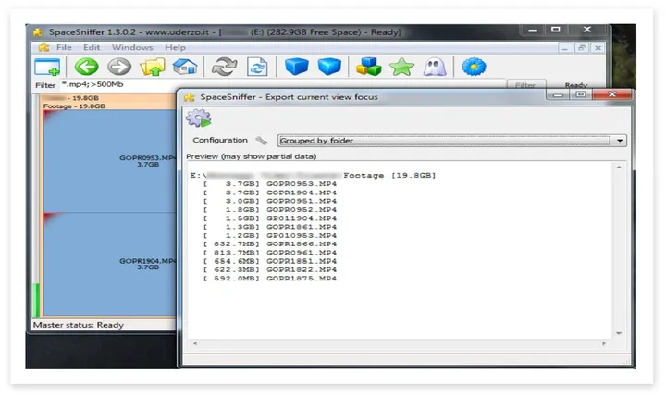Close the Export current view focus dialog
This screenshot has height=398, width=666.
tap(611, 94)
